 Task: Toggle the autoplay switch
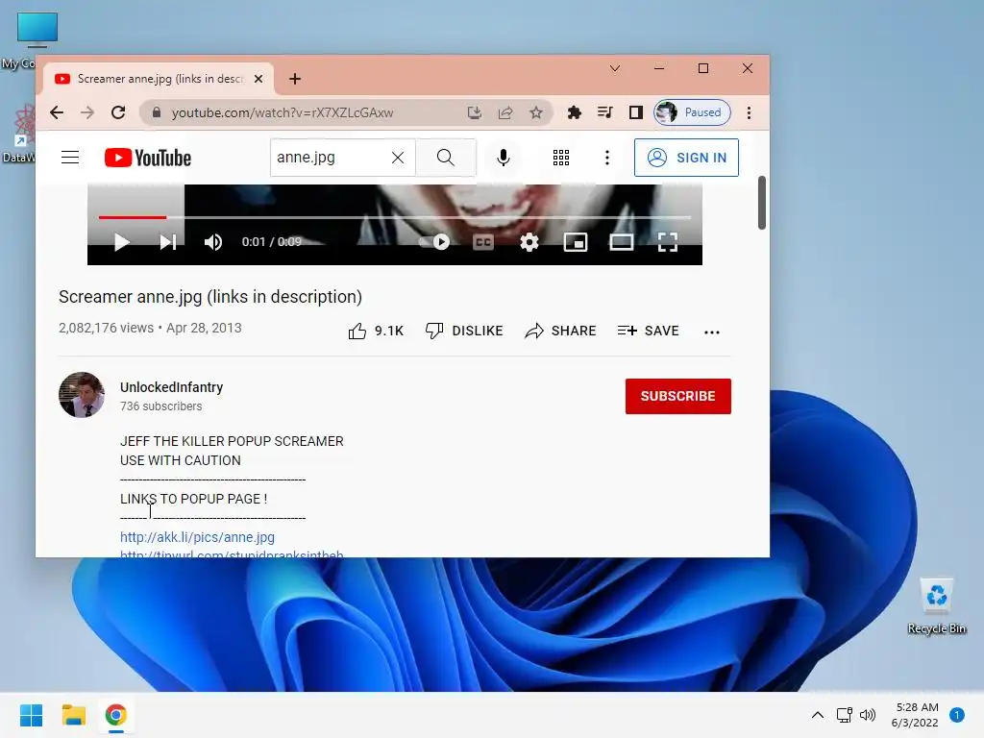[434, 242]
